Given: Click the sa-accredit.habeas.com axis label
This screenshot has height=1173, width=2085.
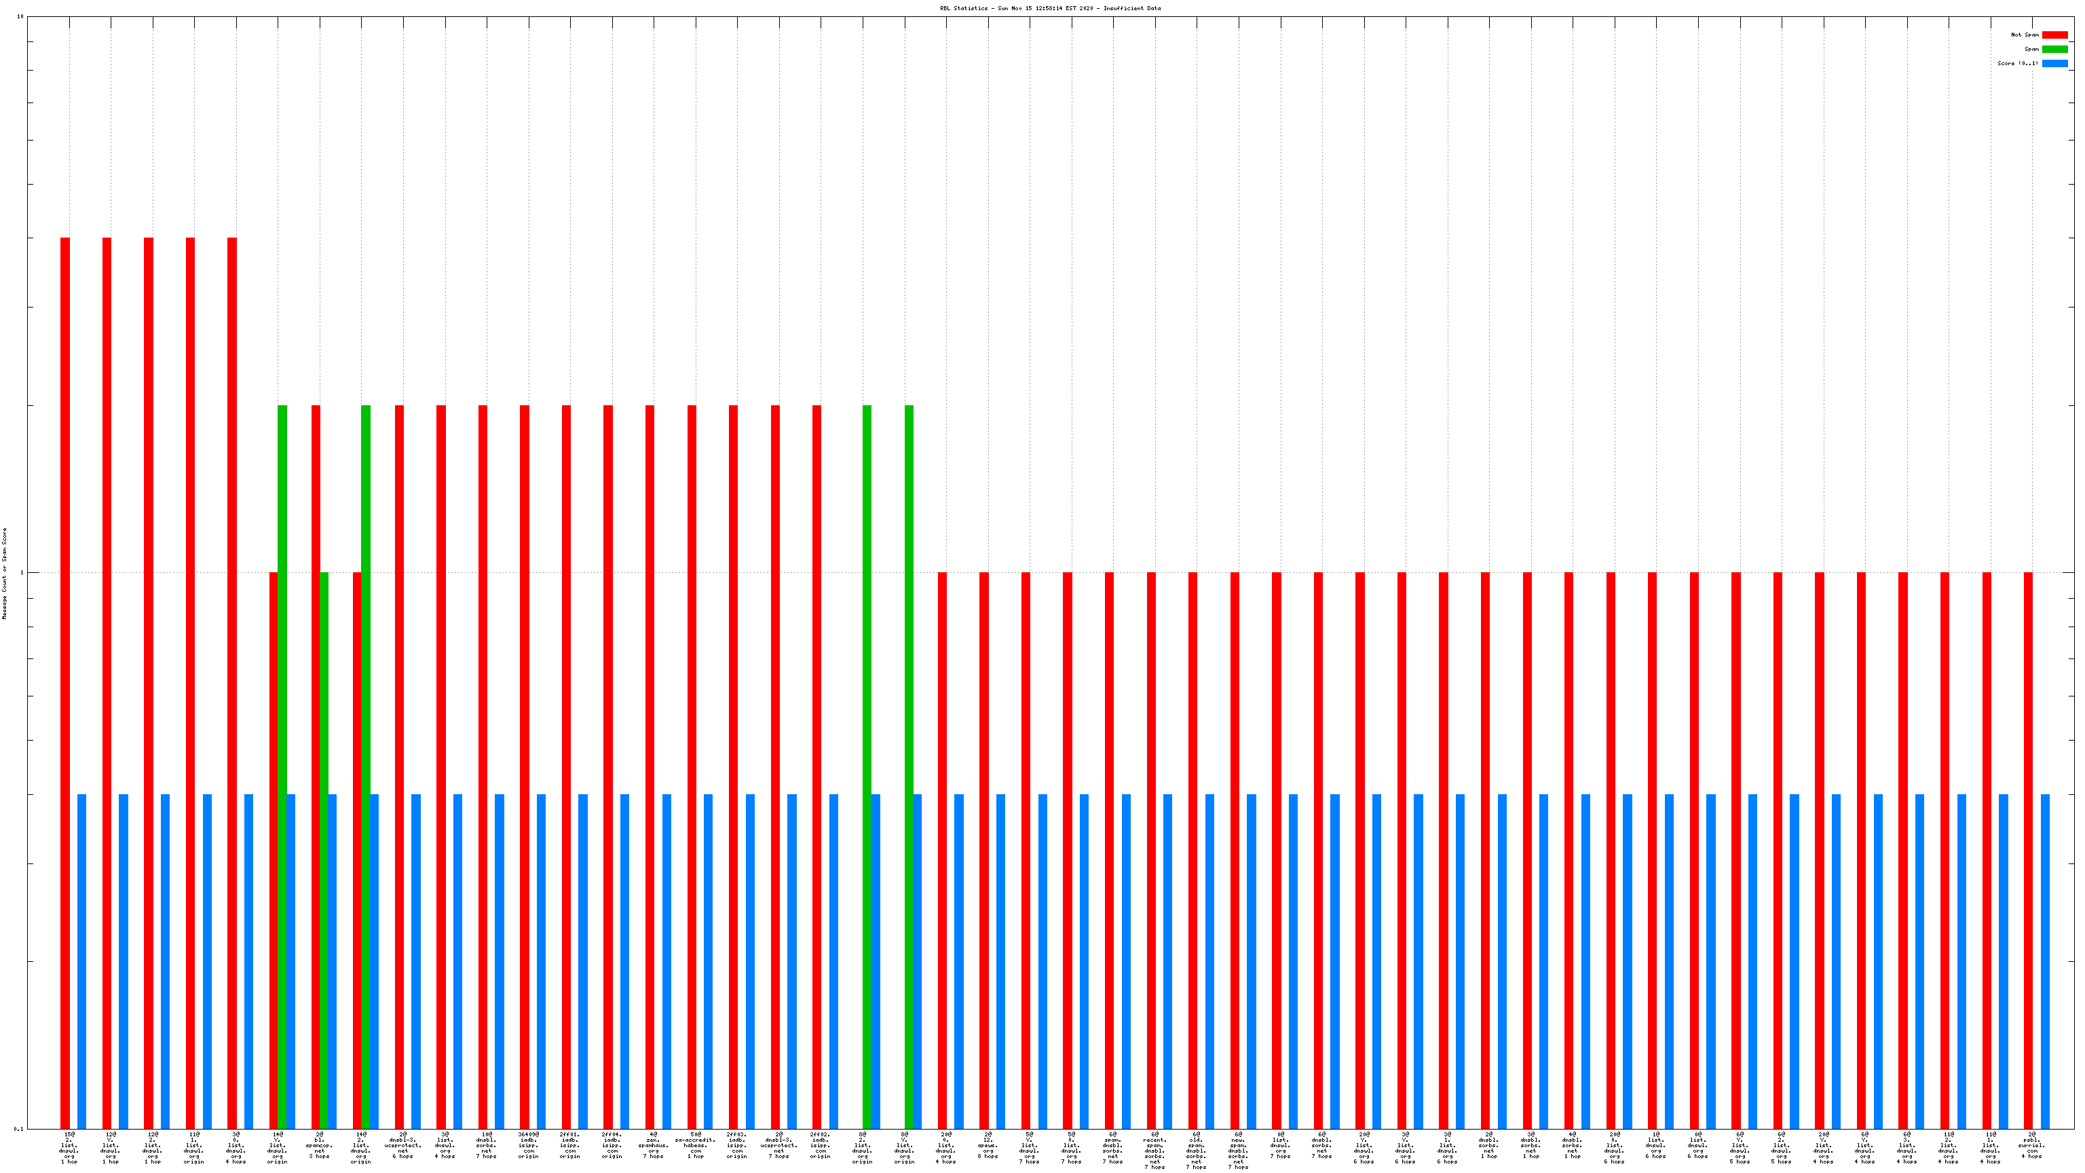Looking at the screenshot, I should click(x=695, y=1145).
